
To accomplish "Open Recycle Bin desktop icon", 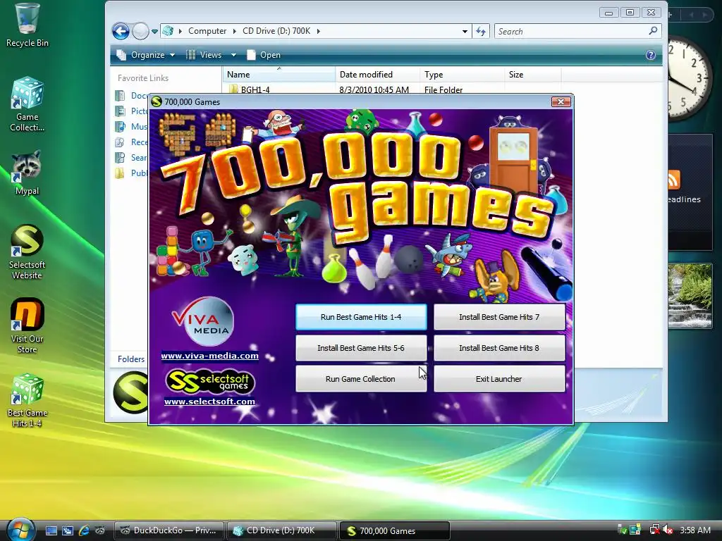I will [x=27, y=26].
